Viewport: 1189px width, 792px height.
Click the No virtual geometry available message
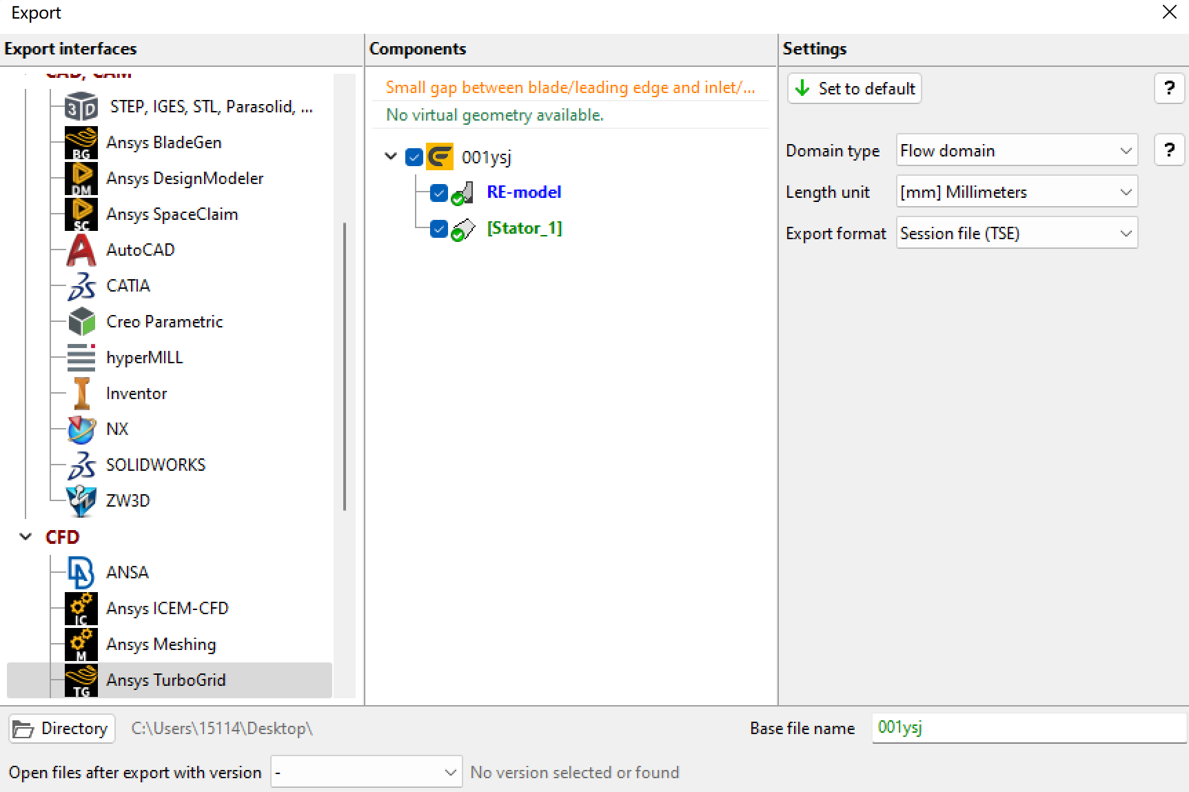495,115
